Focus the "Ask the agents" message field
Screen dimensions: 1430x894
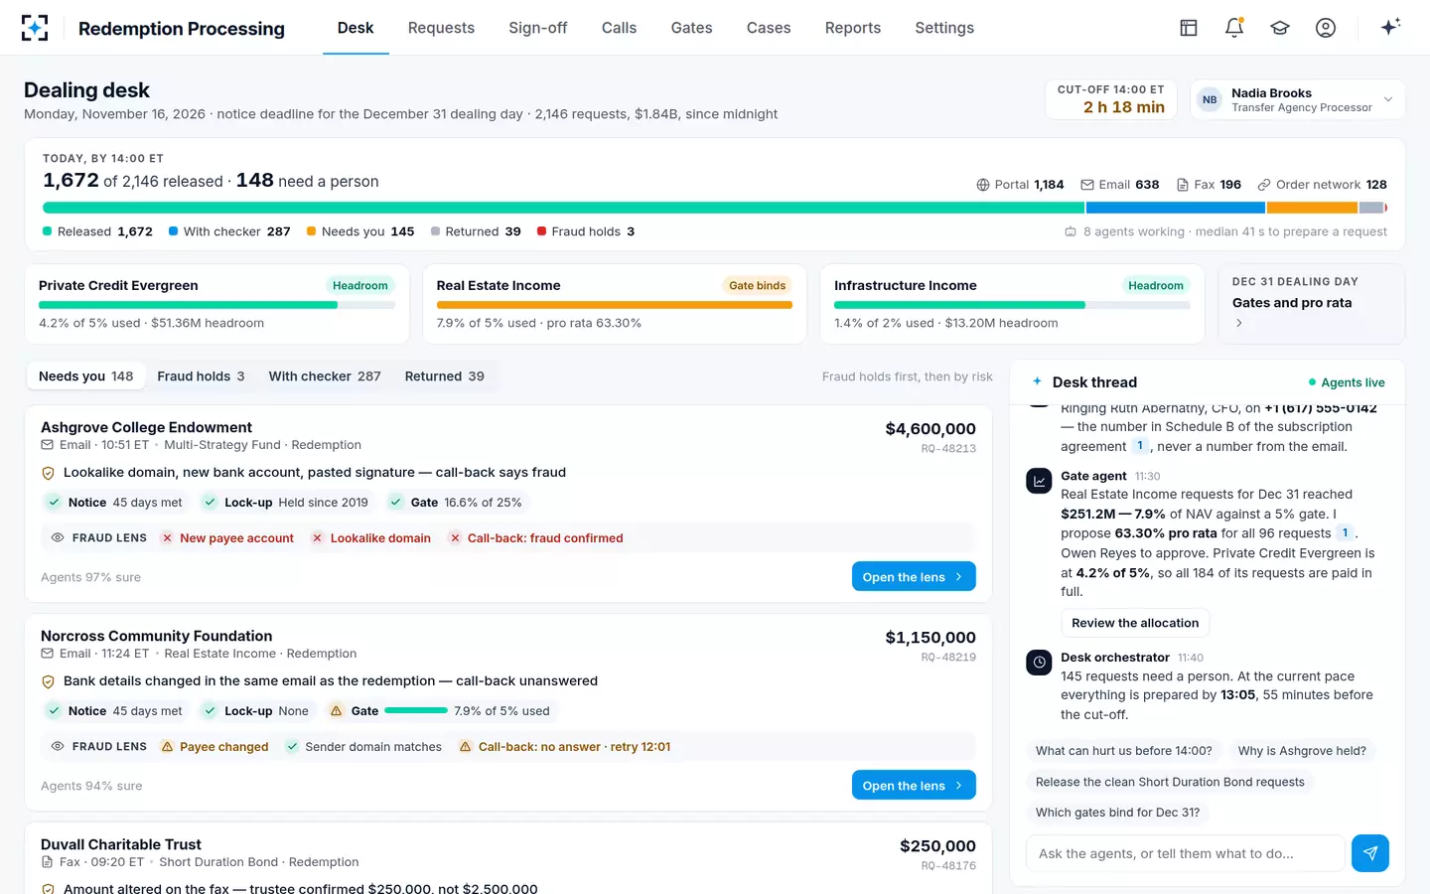point(1186,853)
